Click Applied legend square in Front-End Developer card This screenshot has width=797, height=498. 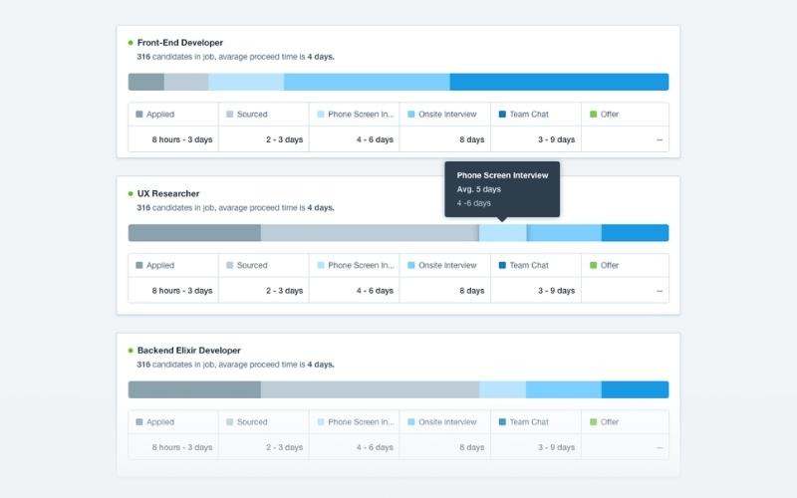pos(139,115)
